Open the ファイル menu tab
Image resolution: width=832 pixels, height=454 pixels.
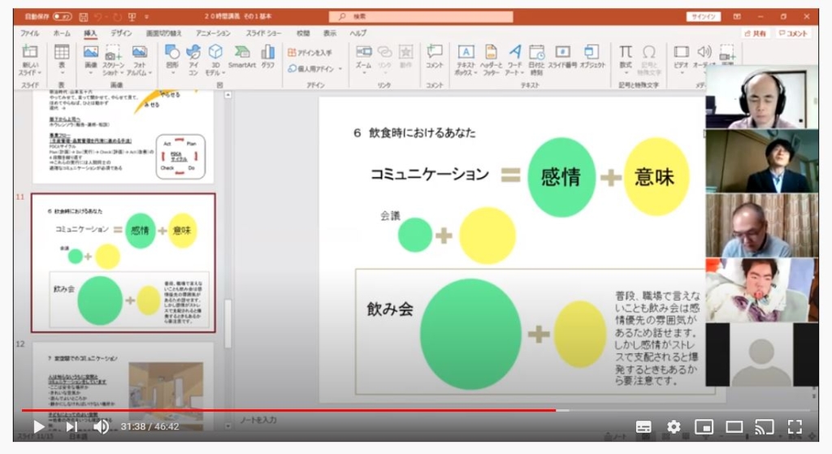point(30,32)
